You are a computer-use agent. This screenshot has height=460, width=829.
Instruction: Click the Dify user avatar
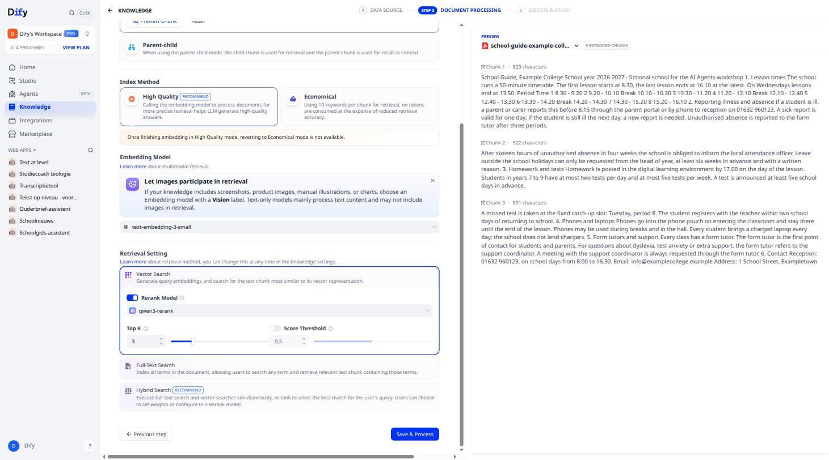tap(14, 446)
